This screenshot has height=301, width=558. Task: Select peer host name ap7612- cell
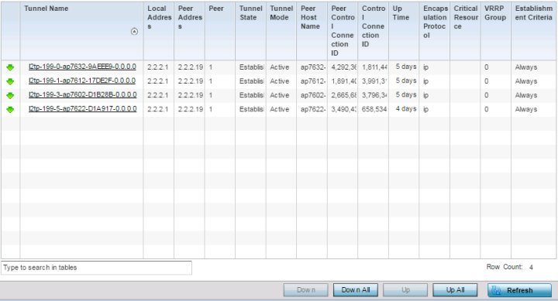click(x=312, y=81)
